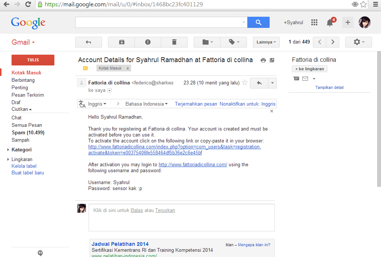
Task: Click the TULIS compose button
Action: (x=33, y=60)
